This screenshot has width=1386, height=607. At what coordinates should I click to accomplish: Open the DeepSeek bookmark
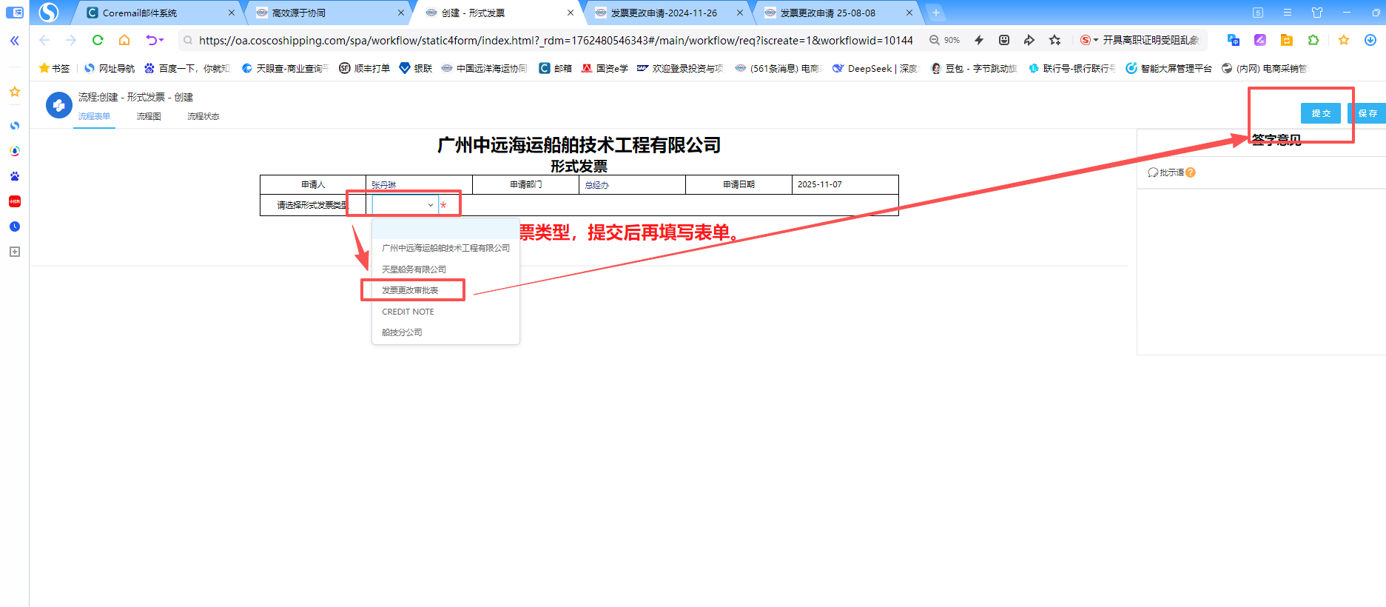pyautogui.click(x=875, y=68)
